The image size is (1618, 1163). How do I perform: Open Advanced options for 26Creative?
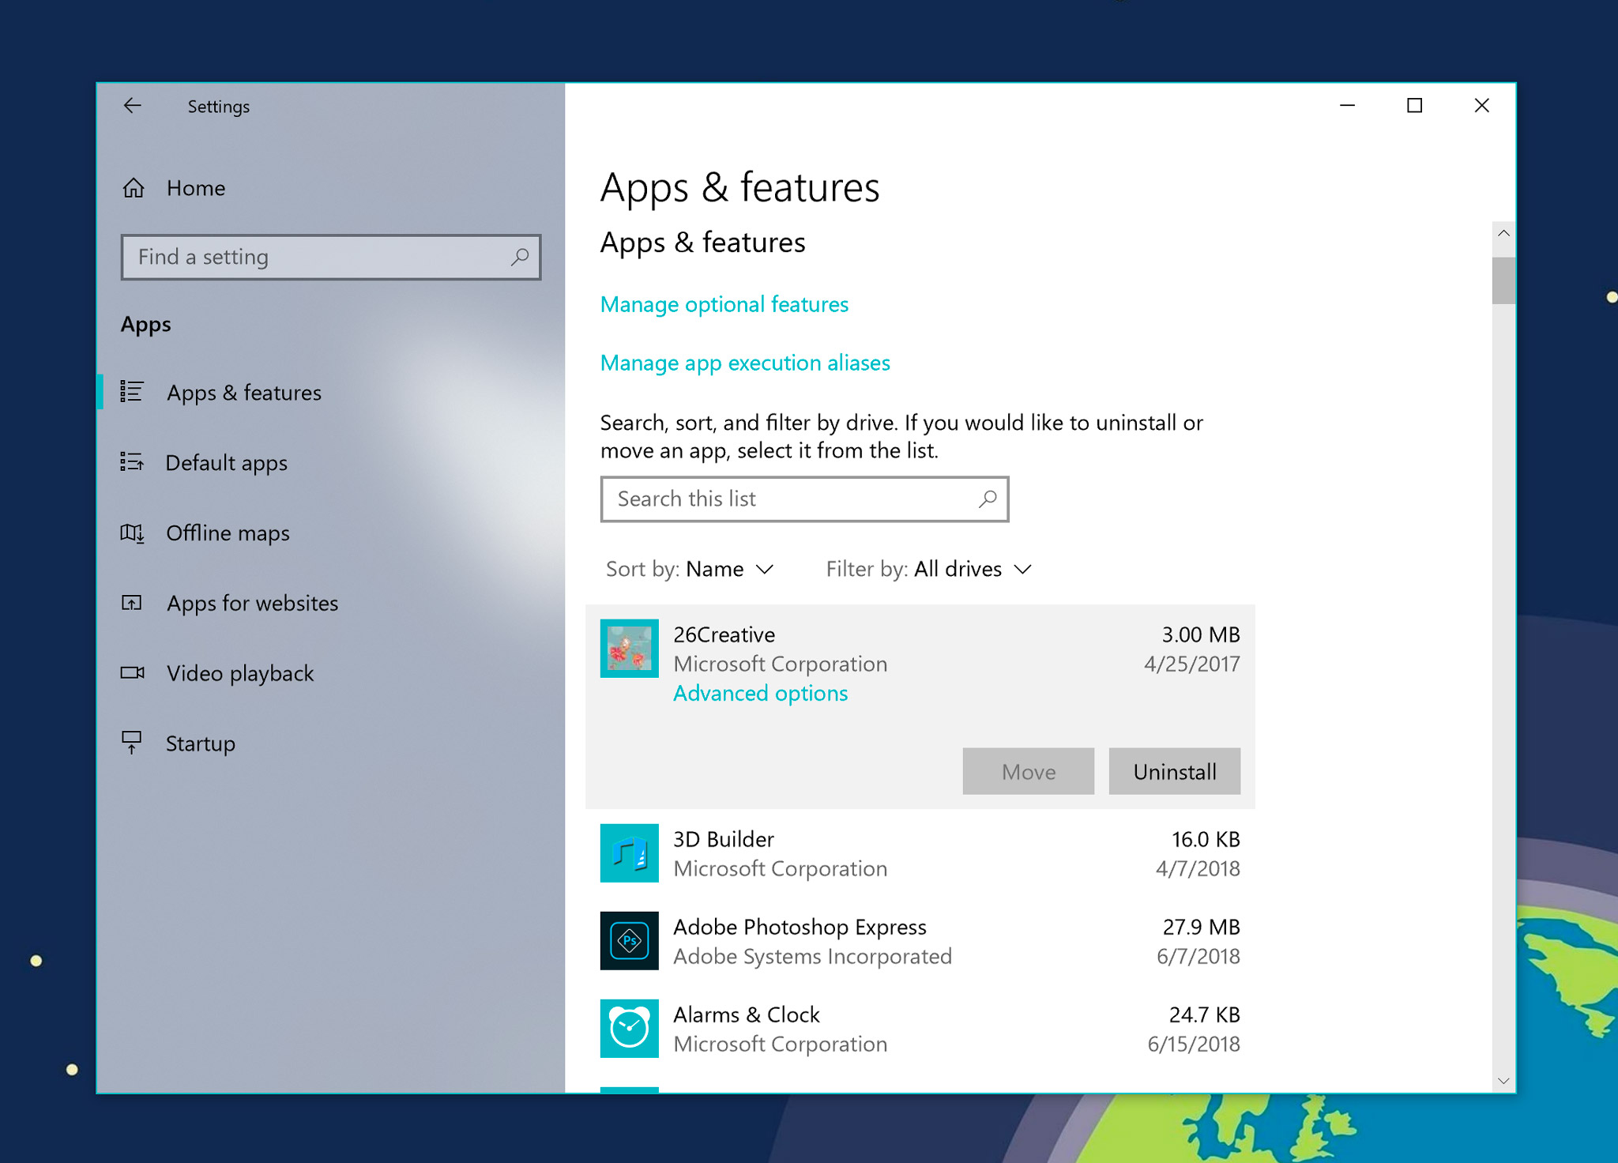click(x=760, y=693)
